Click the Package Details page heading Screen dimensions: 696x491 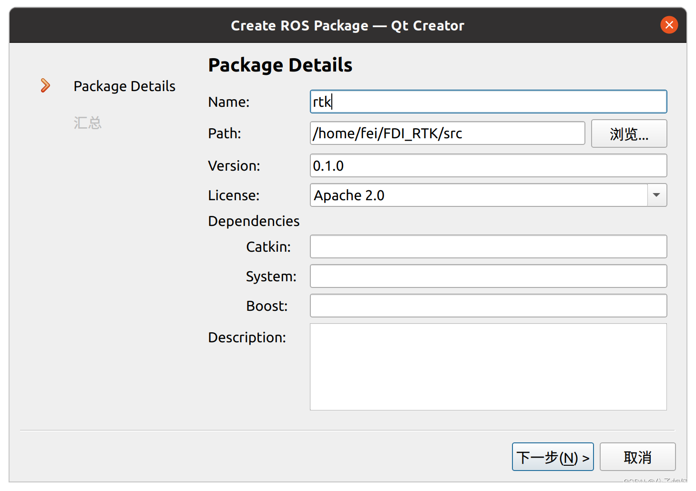tap(280, 65)
